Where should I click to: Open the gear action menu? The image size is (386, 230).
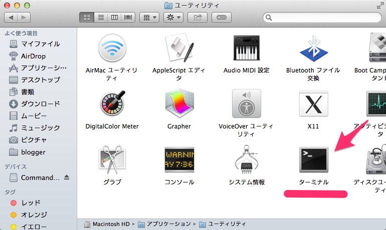tap(173, 17)
